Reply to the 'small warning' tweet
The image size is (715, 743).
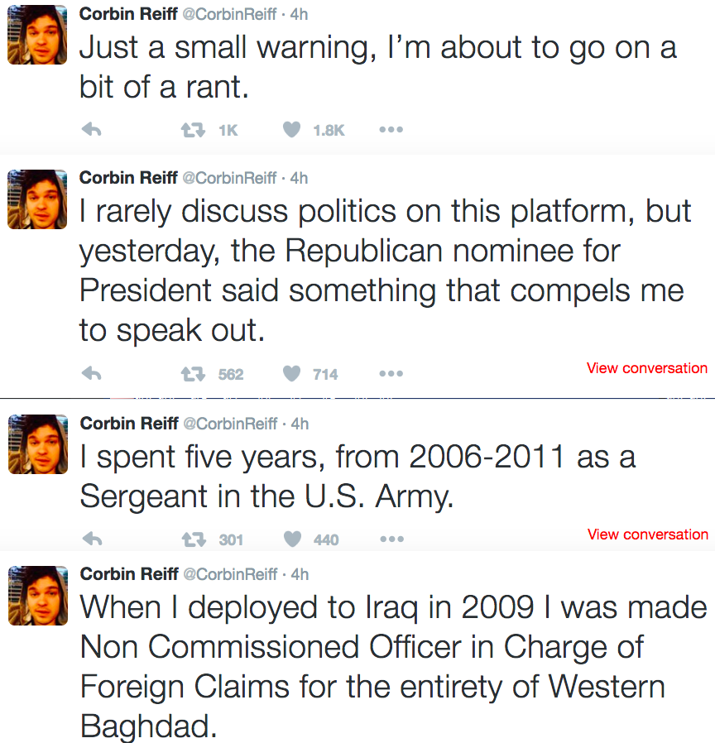[x=92, y=129]
